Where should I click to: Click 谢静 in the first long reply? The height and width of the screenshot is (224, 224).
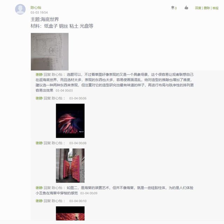(x=39, y=75)
